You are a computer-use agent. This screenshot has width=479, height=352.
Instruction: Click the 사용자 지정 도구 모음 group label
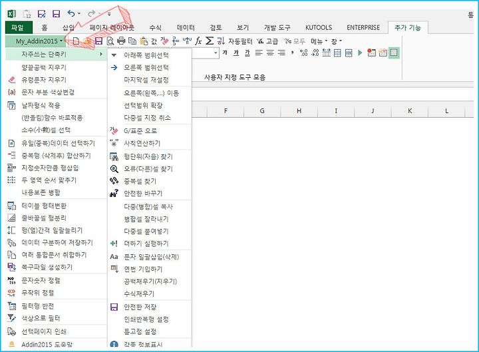pyautogui.click(x=235, y=77)
